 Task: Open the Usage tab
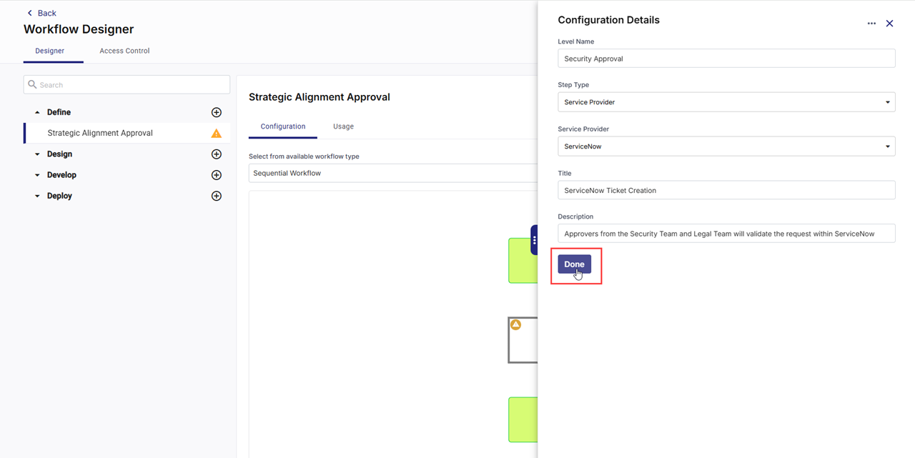[x=343, y=126]
